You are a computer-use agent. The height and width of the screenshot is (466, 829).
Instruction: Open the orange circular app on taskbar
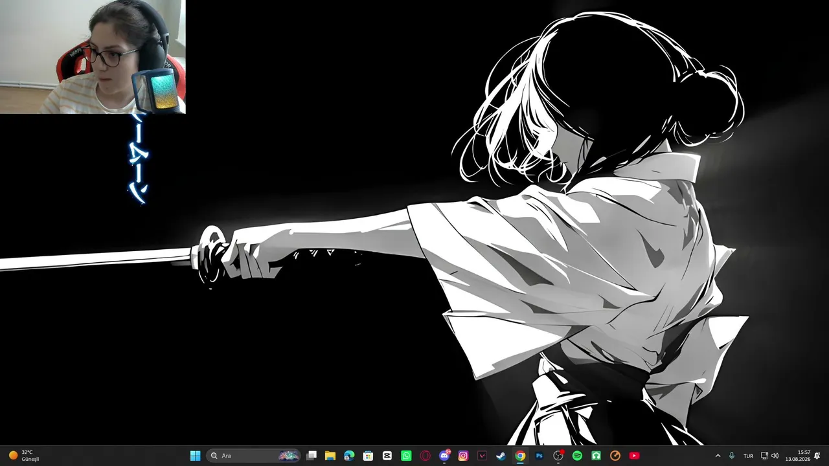pos(615,456)
